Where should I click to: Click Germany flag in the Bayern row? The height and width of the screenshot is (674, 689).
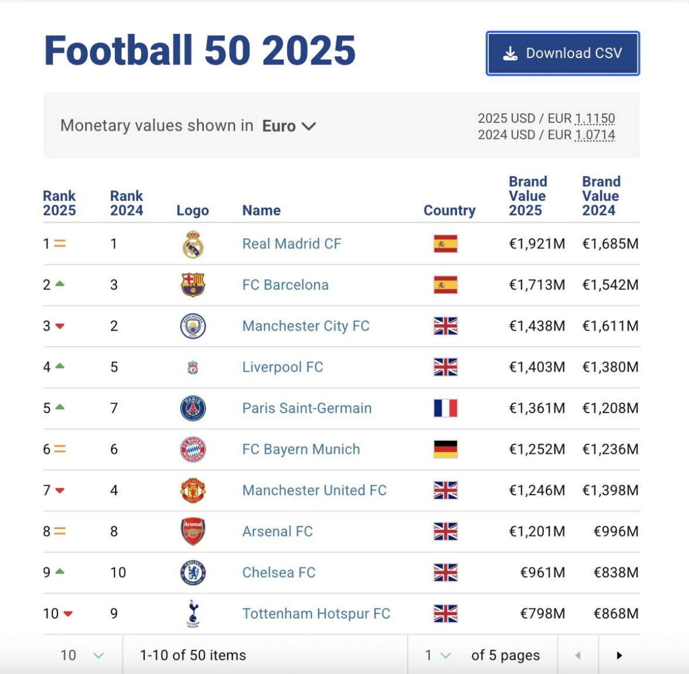coord(445,450)
